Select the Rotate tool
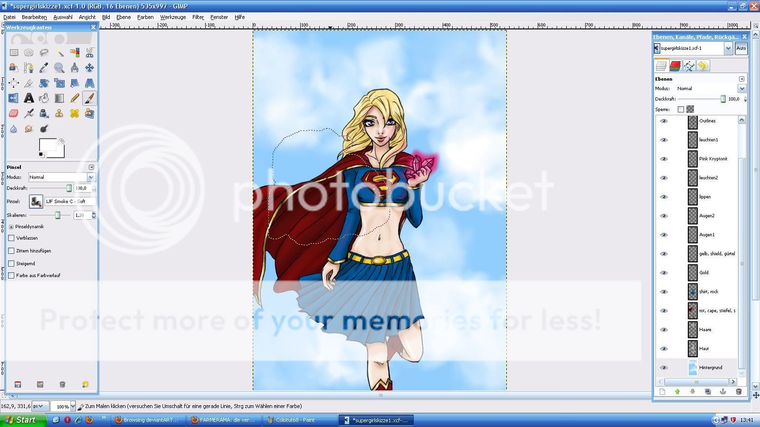This screenshot has width=760, height=427. tap(44, 83)
